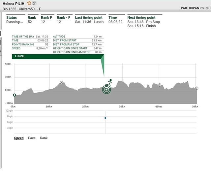211x172 pixels.
Task: Click the Lunch timing point circle marker
Action: [106, 89]
